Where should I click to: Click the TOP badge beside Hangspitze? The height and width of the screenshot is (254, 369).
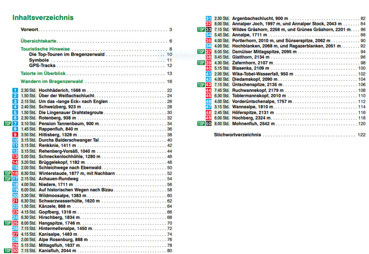pyautogui.click(x=8, y=223)
